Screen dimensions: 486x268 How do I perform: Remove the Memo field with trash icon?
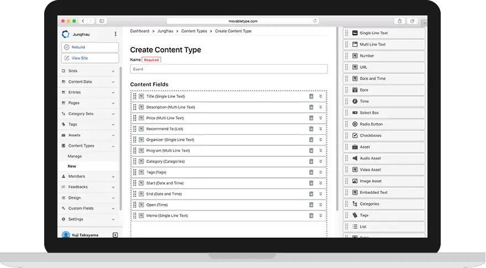(x=311, y=216)
